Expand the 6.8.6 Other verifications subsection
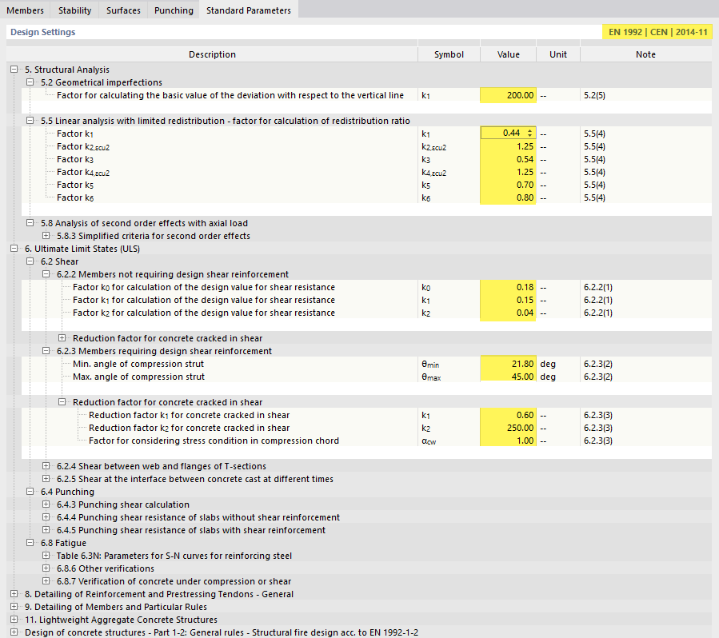The width and height of the screenshot is (719, 638). (x=46, y=568)
